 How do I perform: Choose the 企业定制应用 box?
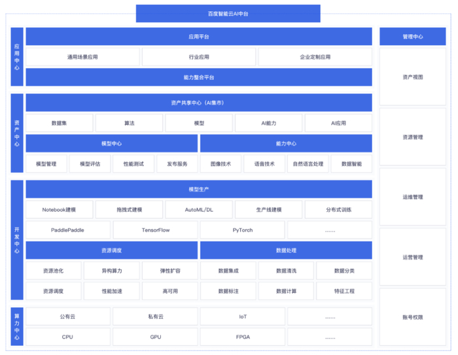[315, 57]
